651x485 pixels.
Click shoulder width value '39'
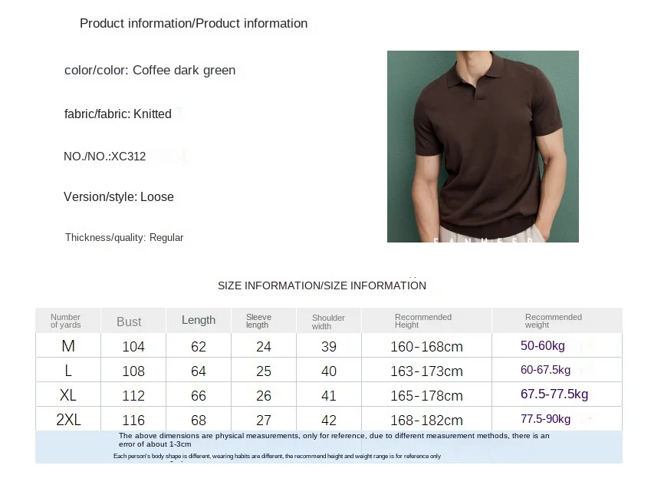[329, 347]
